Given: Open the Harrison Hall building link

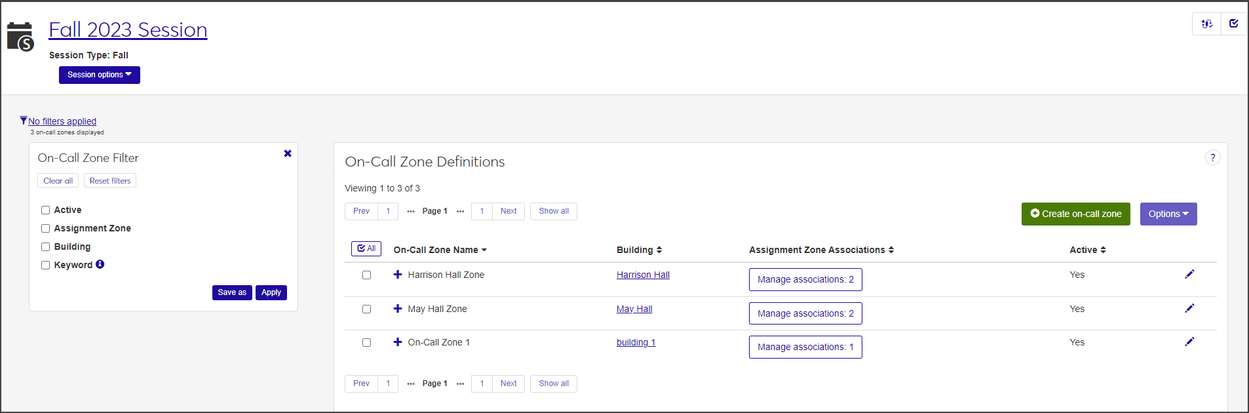Looking at the screenshot, I should [643, 275].
